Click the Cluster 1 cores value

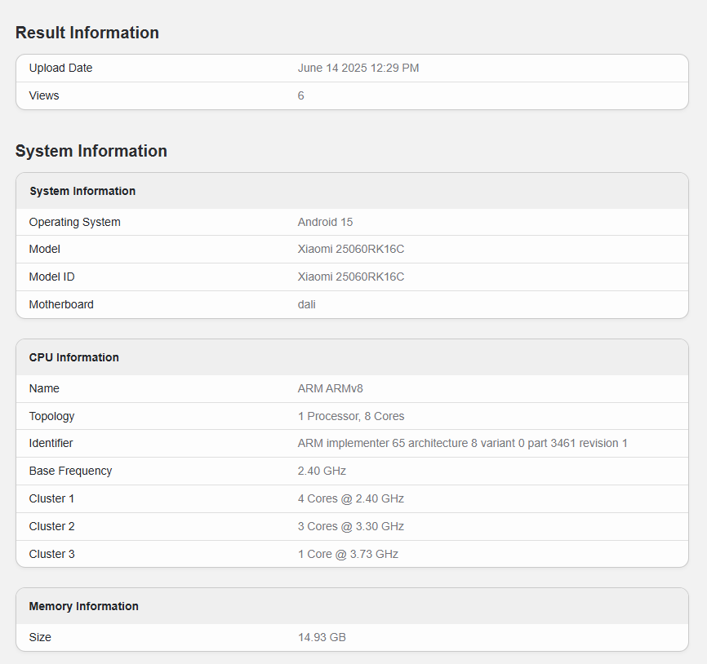(x=351, y=499)
